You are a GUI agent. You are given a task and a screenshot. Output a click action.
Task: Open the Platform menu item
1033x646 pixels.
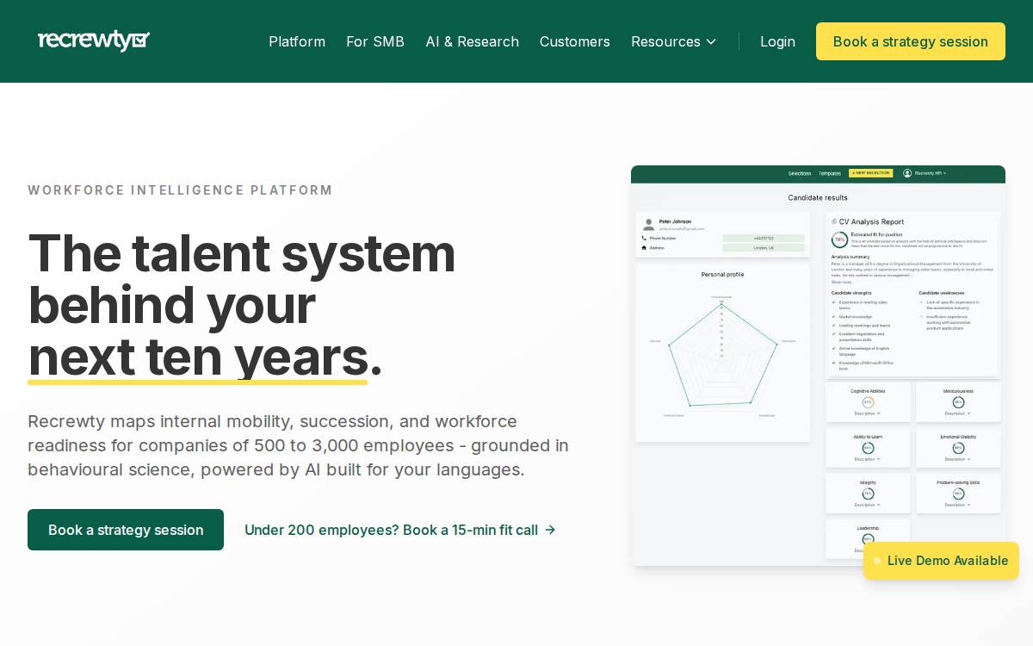pyautogui.click(x=297, y=41)
